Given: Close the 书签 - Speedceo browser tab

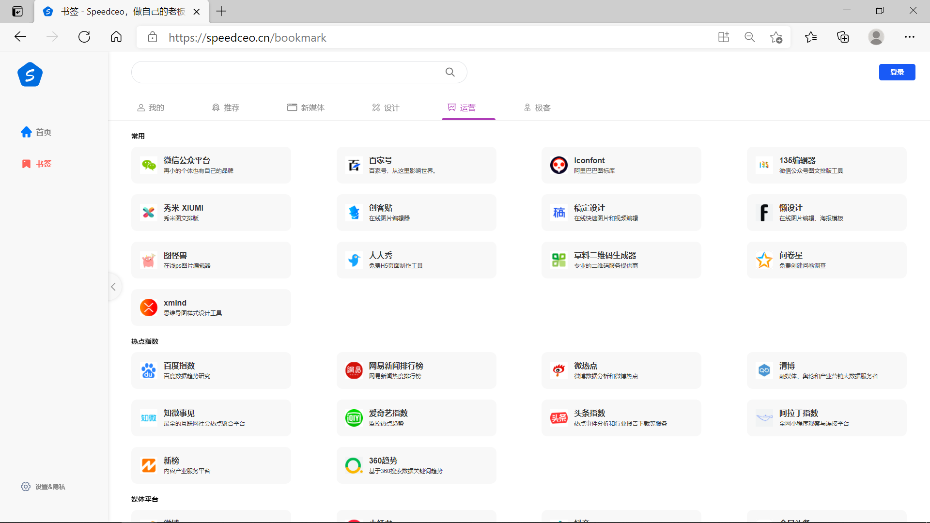Looking at the screenshot, I should (197, 12).
